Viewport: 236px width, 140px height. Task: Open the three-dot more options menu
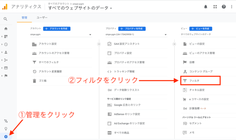232,7
